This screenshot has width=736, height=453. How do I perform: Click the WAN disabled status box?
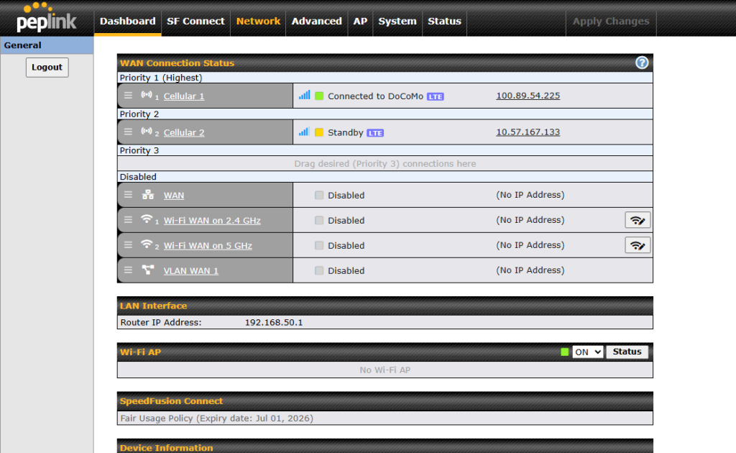pos(319,195)
